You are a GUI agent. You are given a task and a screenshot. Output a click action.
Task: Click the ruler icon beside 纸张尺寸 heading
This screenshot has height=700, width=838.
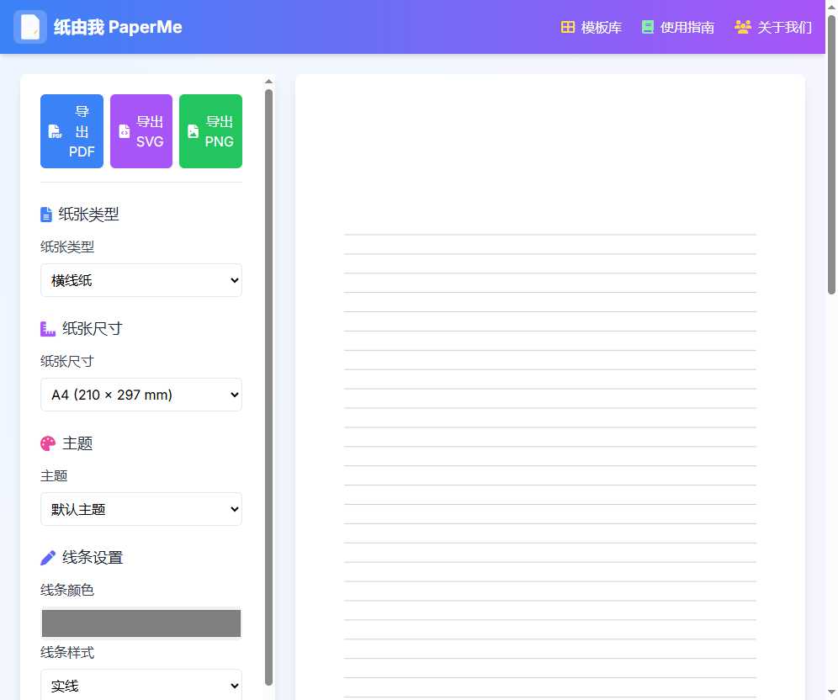(48, 328)
